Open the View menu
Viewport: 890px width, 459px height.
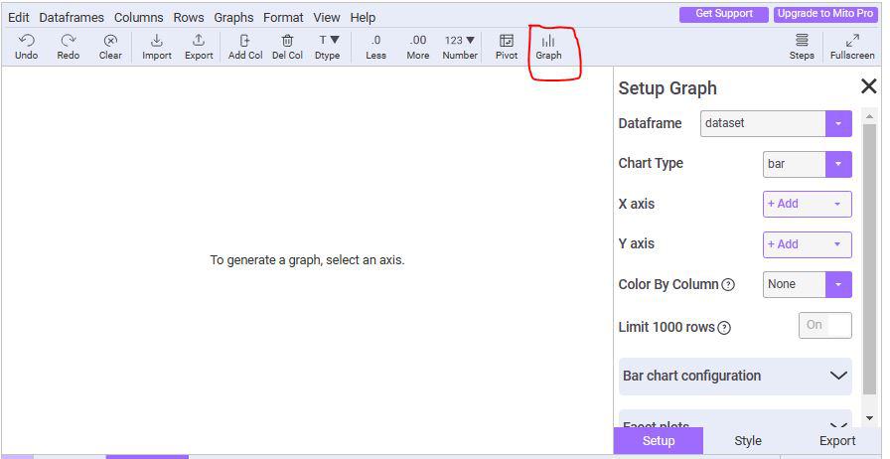pos(327,18)
